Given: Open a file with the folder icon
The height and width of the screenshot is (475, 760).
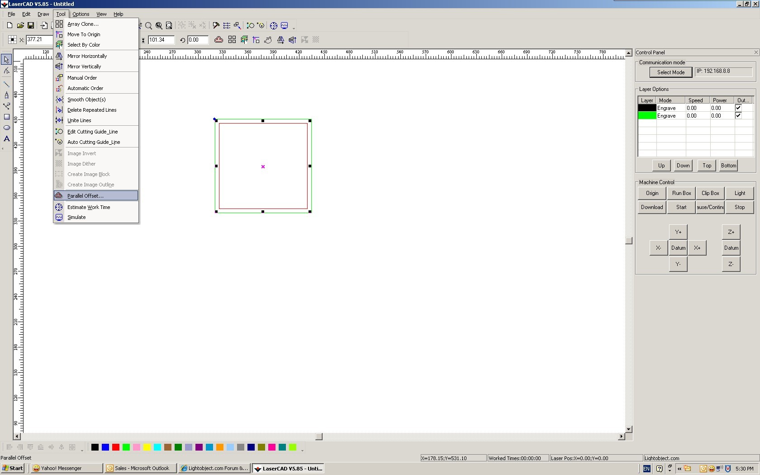Looking at the screenshot, I should (x=20, y=26).
